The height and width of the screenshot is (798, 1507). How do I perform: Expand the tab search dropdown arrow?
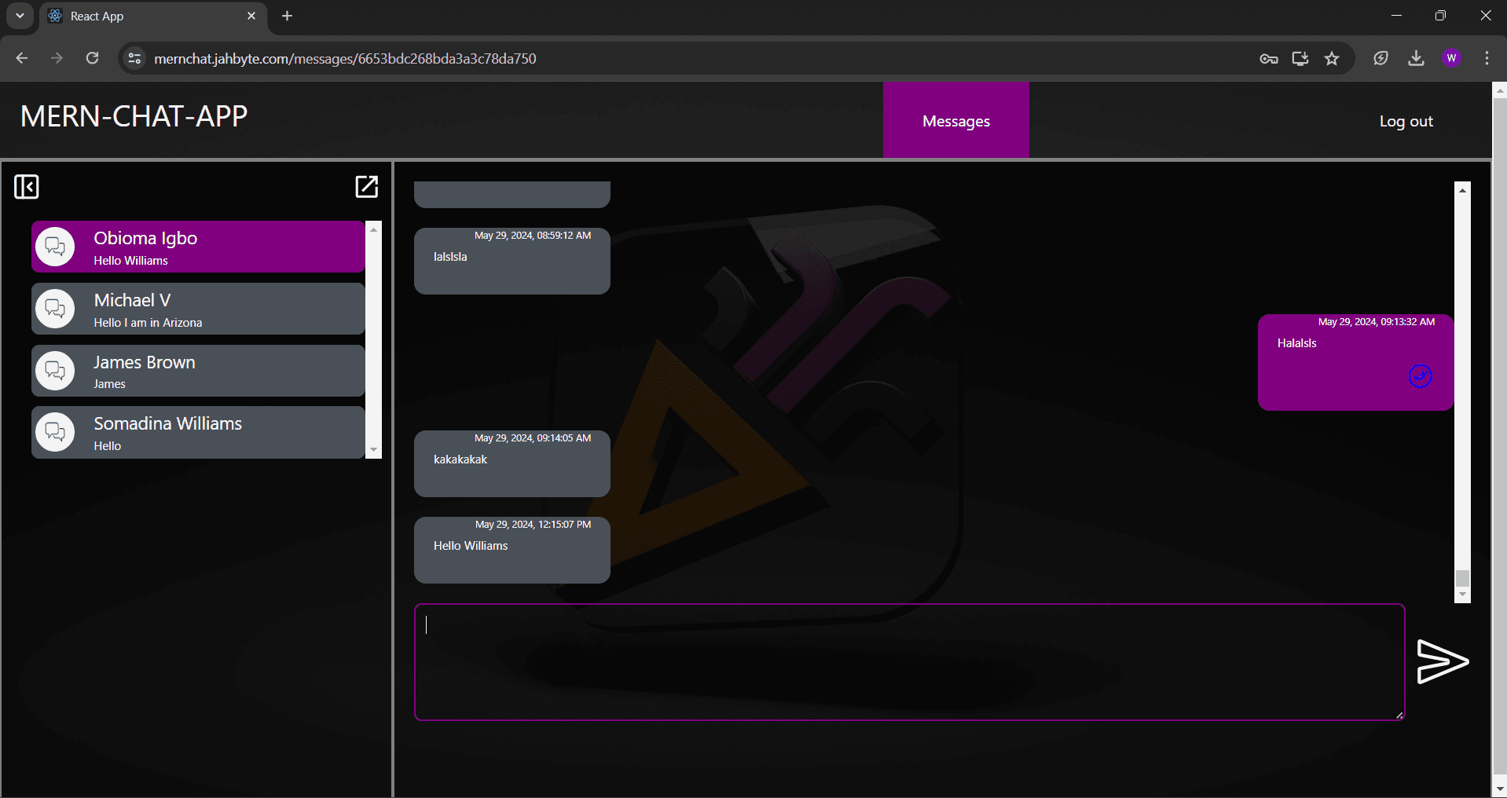click(20, 16)
